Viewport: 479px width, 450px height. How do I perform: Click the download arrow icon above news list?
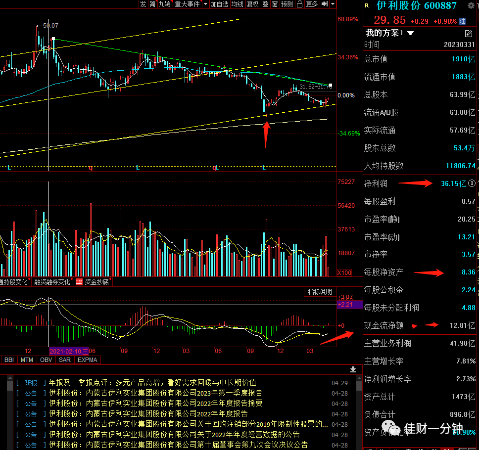point(353,369)
